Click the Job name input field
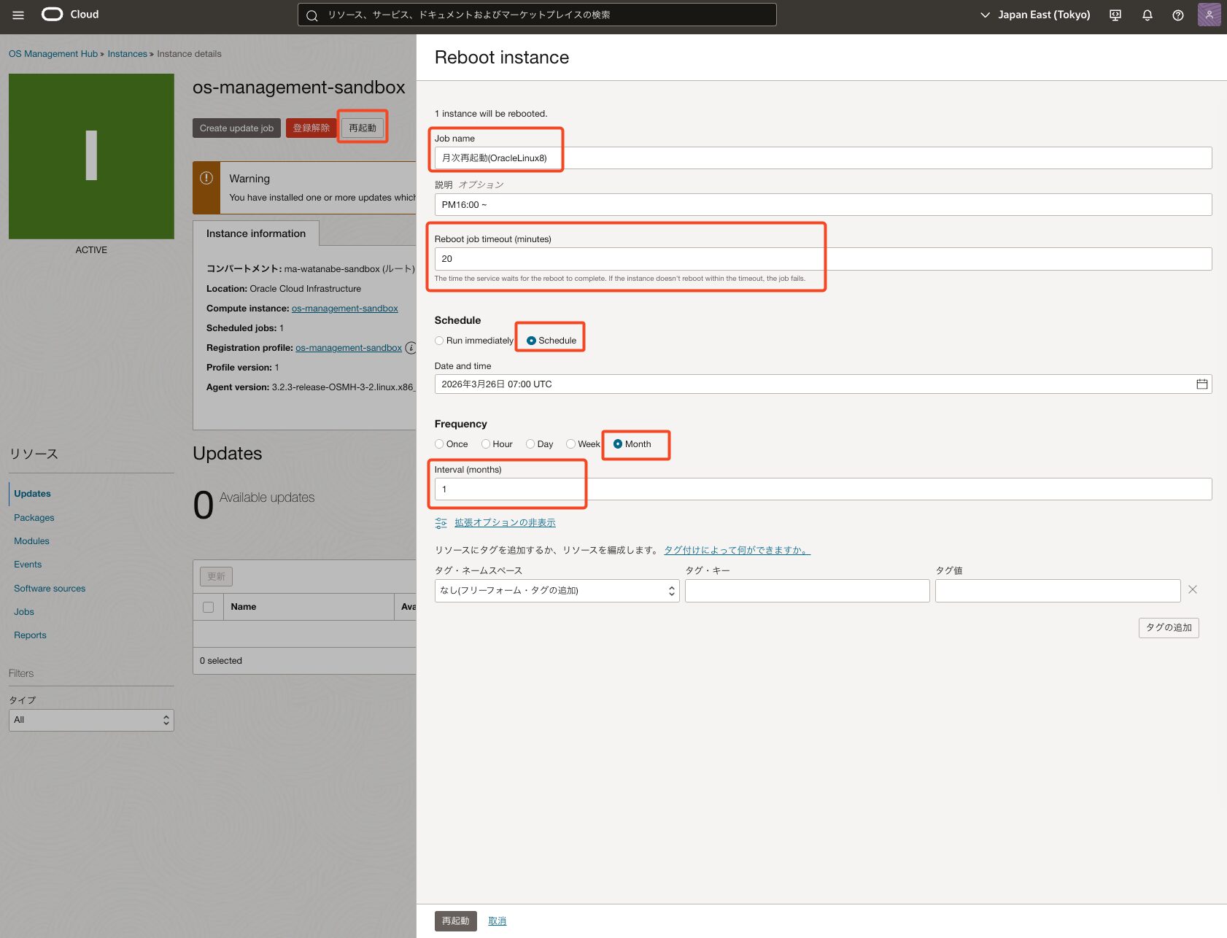The height and width of the screenshot is (938, 1227). click(x=822, y=158)
